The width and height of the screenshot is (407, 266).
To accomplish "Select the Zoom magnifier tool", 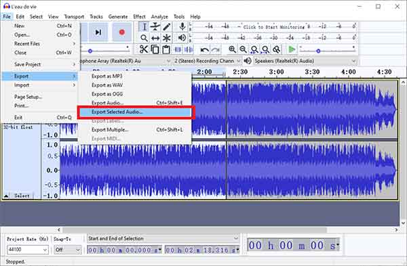I will [x=144, y=39].
